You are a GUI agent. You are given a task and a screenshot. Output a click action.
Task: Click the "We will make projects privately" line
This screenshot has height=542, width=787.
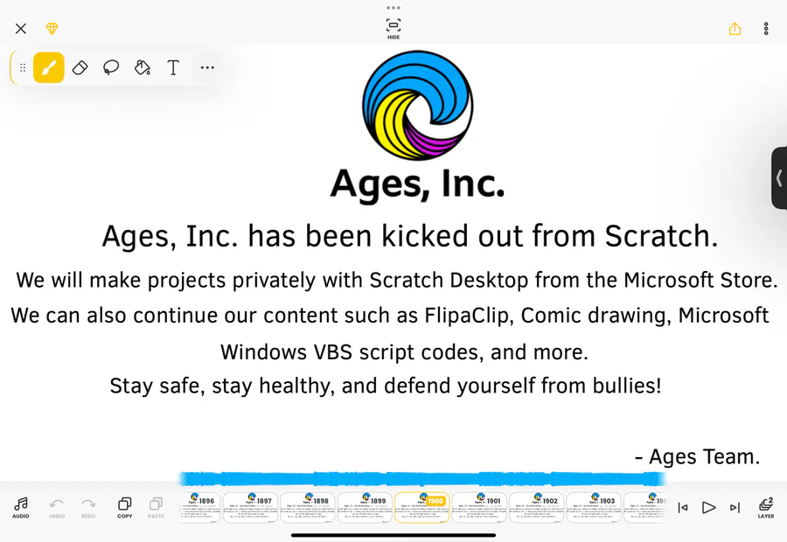[397, 280]
